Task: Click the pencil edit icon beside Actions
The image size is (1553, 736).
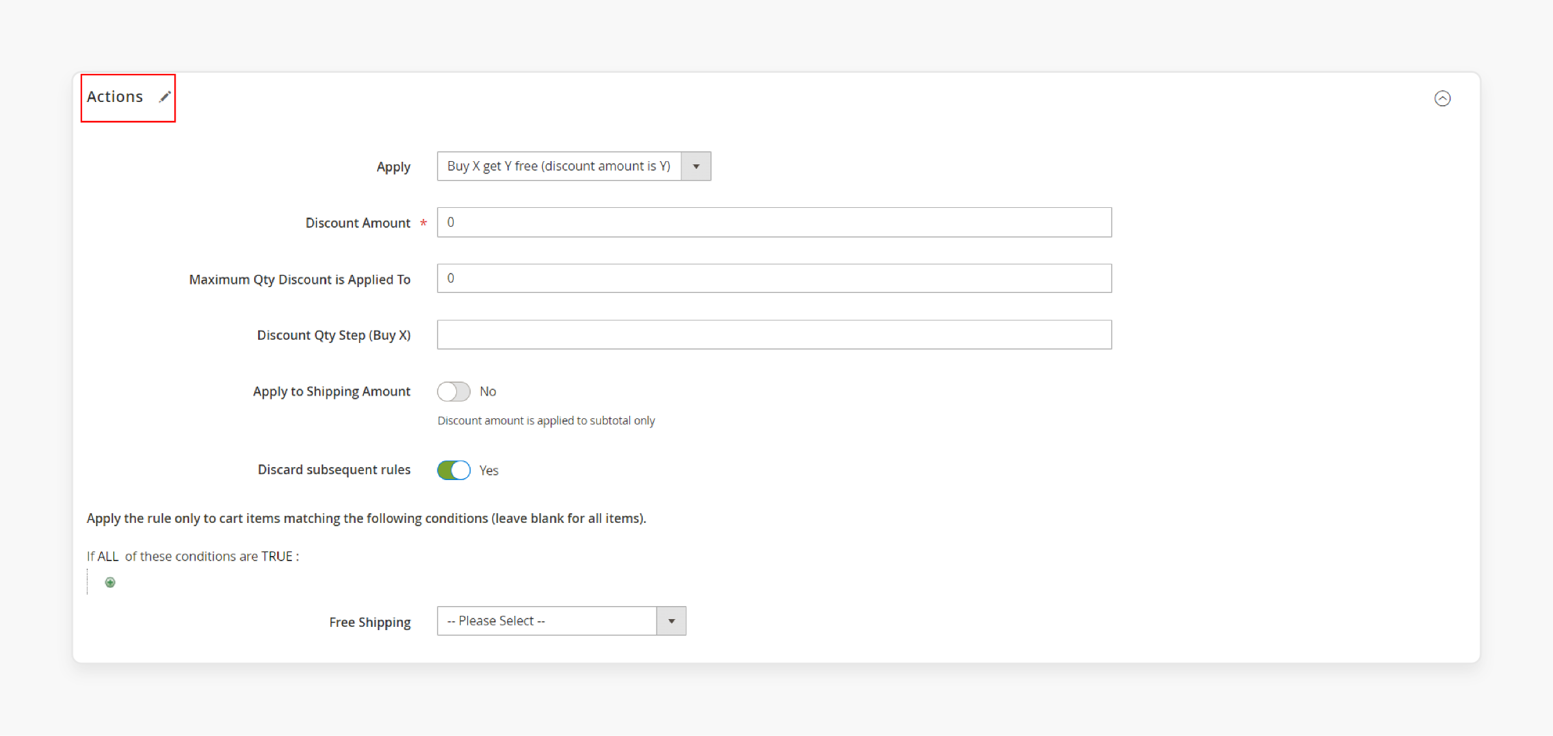Action: [x=165, y=97]
